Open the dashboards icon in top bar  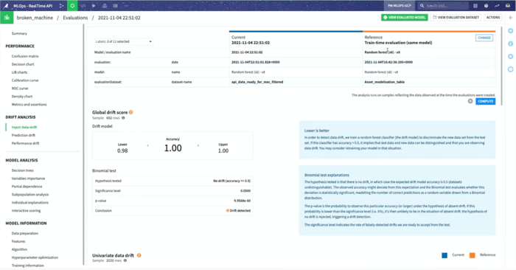[116, 6]
